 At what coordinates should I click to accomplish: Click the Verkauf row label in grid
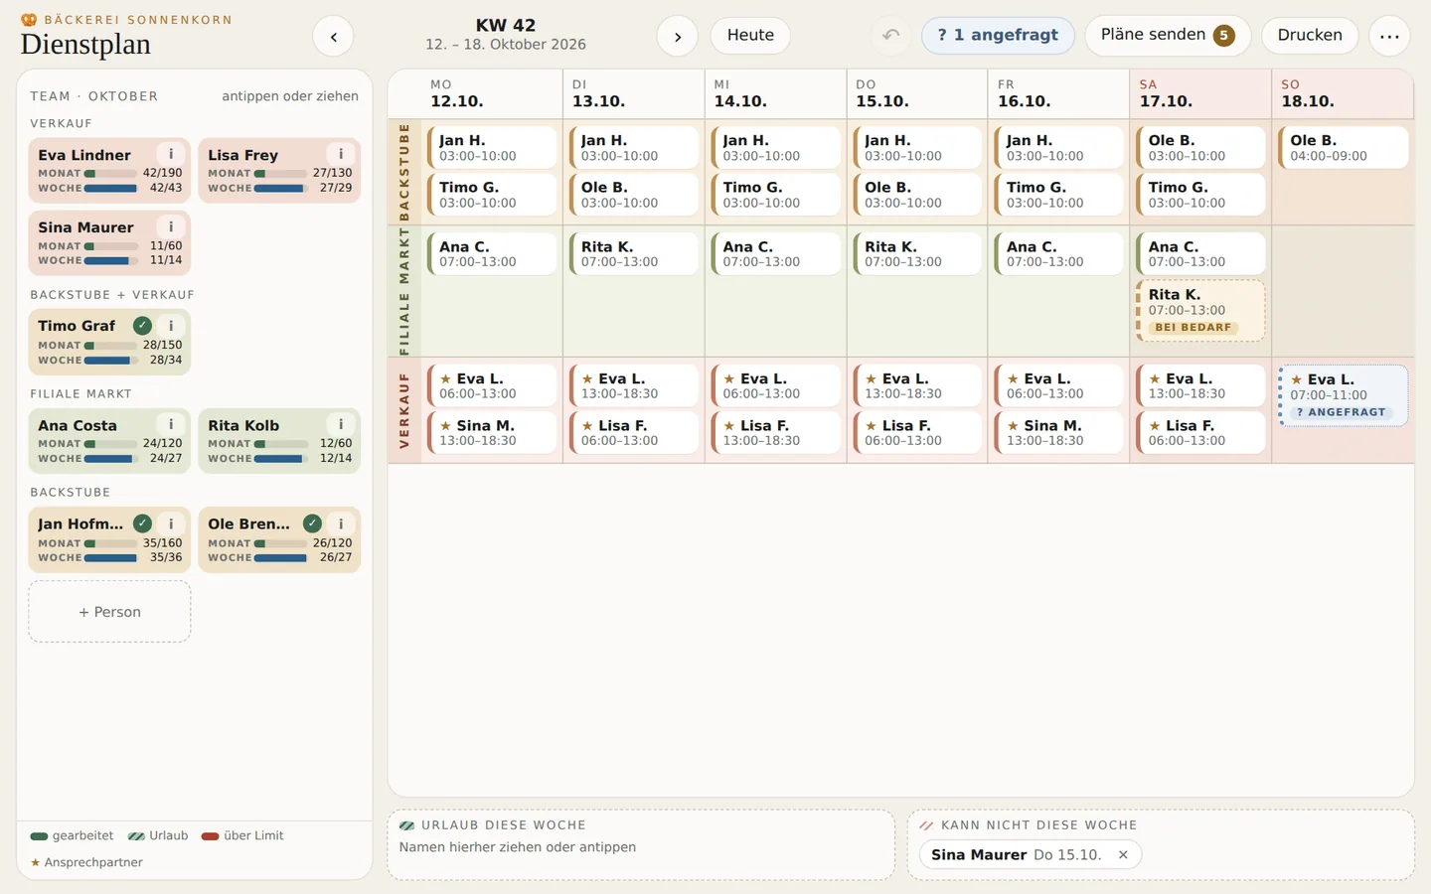click(x=404, y=410)
